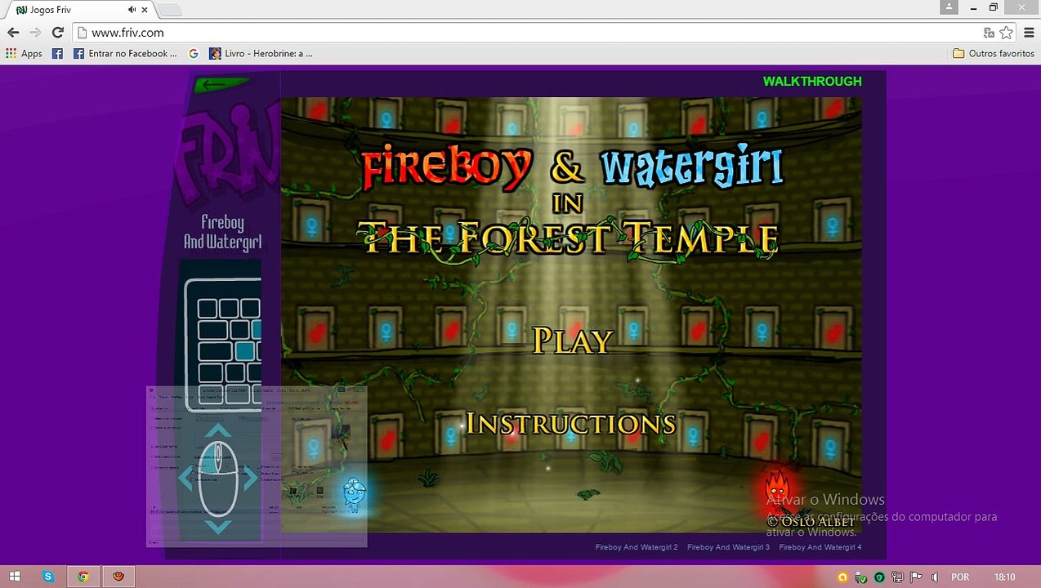Open a new tab

pyautogui.click(x=169, y=10)
